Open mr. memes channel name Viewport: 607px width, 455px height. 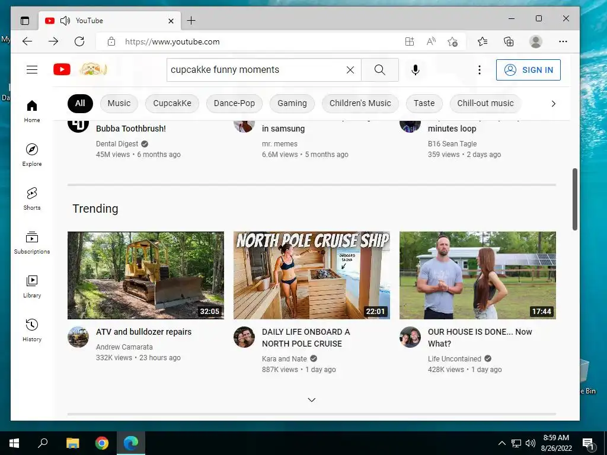coord(280,144)
